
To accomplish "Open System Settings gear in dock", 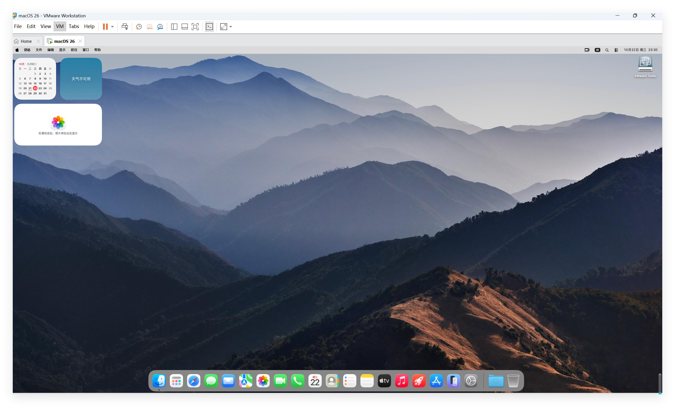I will click(471, 381).
